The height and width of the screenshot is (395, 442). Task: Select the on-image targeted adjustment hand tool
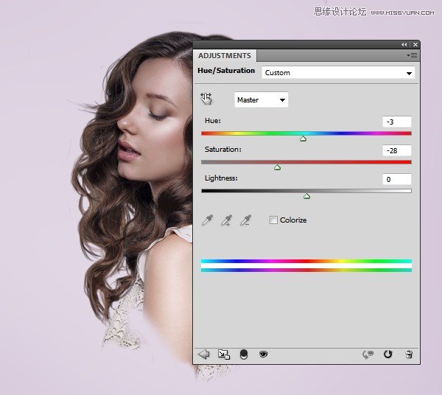(x=206, y=99)
